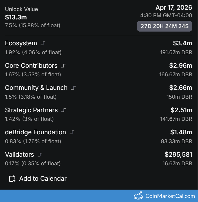Image resolution: width=198 pixels, height=202 pixels.
Task: Select the Strategic Partners label
Action: click(31, 110)
